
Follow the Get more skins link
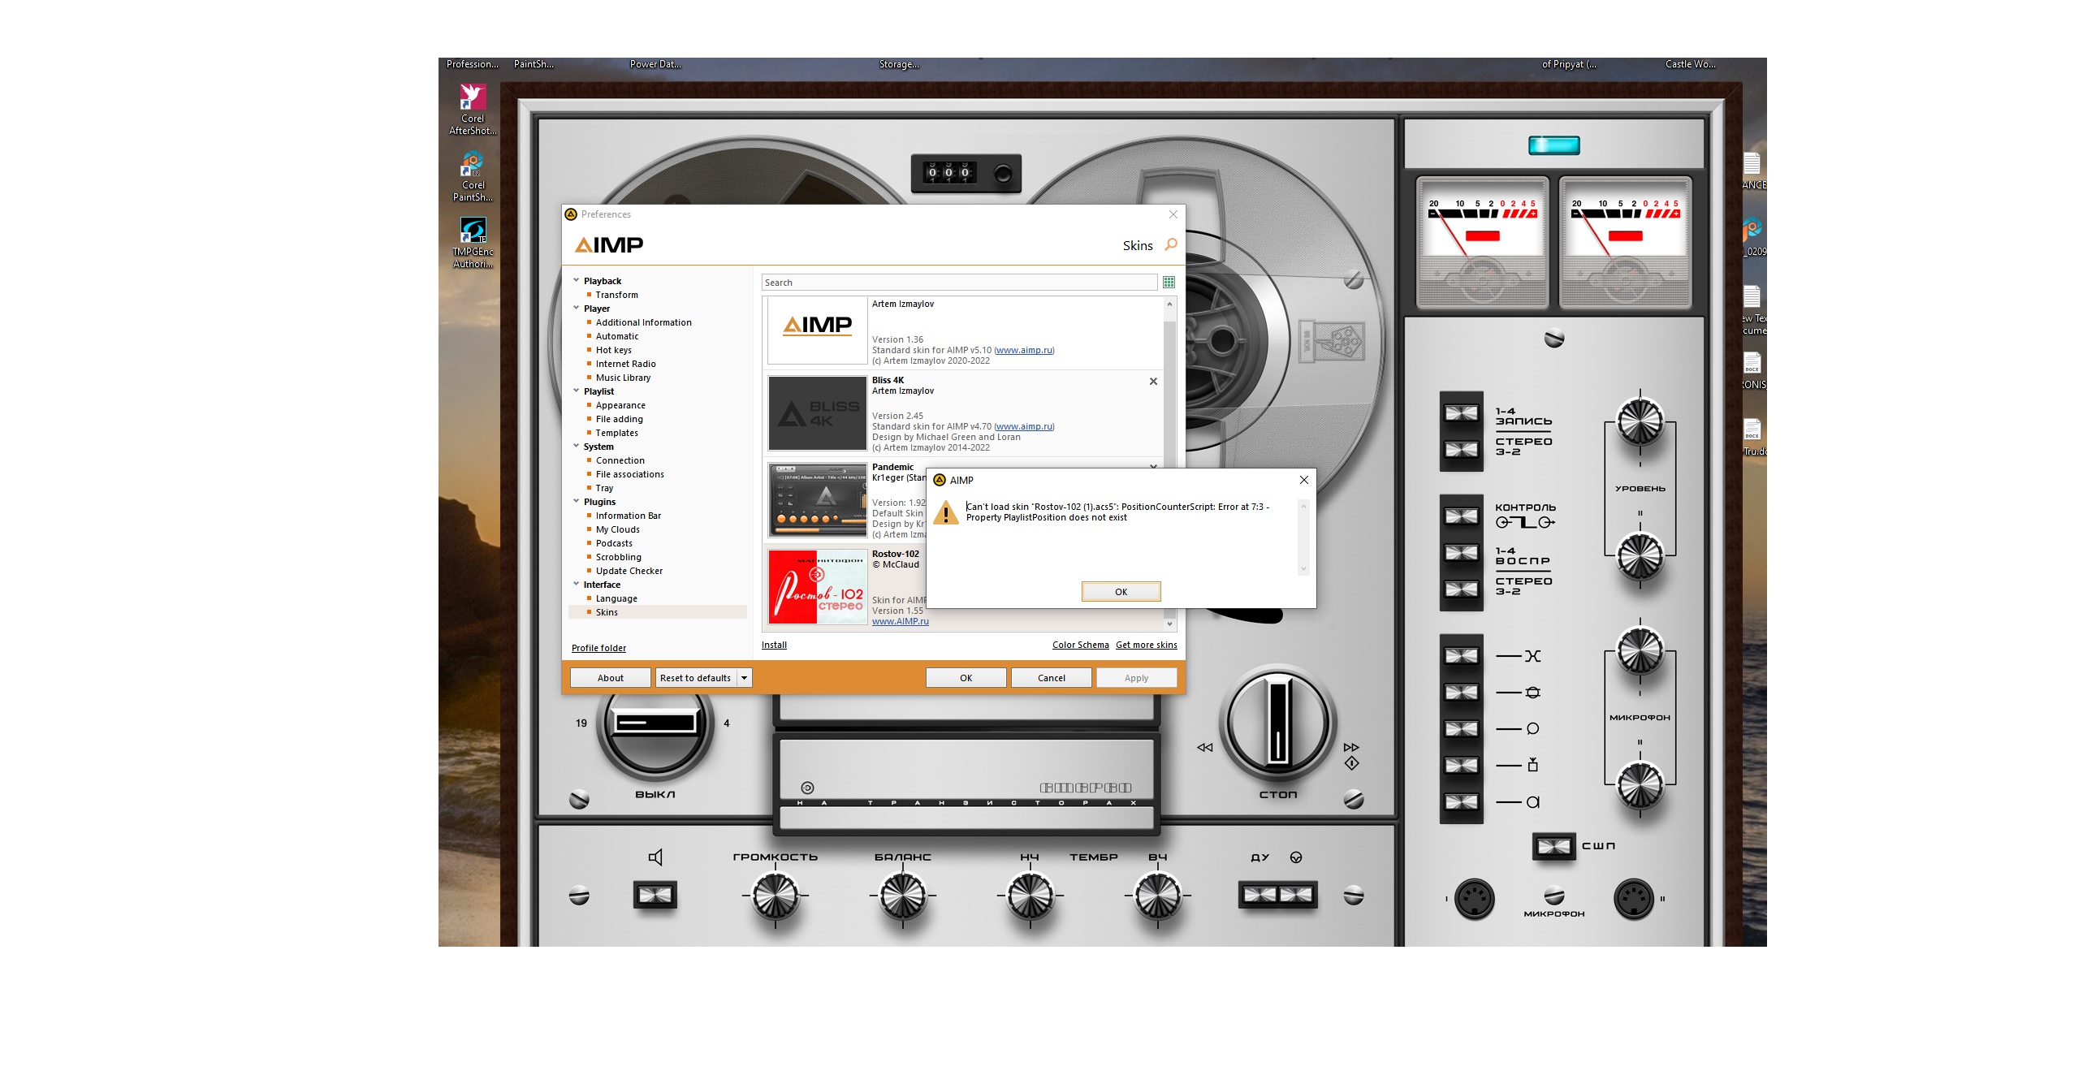coord(1146,645)
